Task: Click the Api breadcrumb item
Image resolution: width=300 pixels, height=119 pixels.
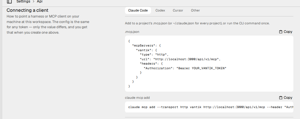Action: tap(40, 2)
